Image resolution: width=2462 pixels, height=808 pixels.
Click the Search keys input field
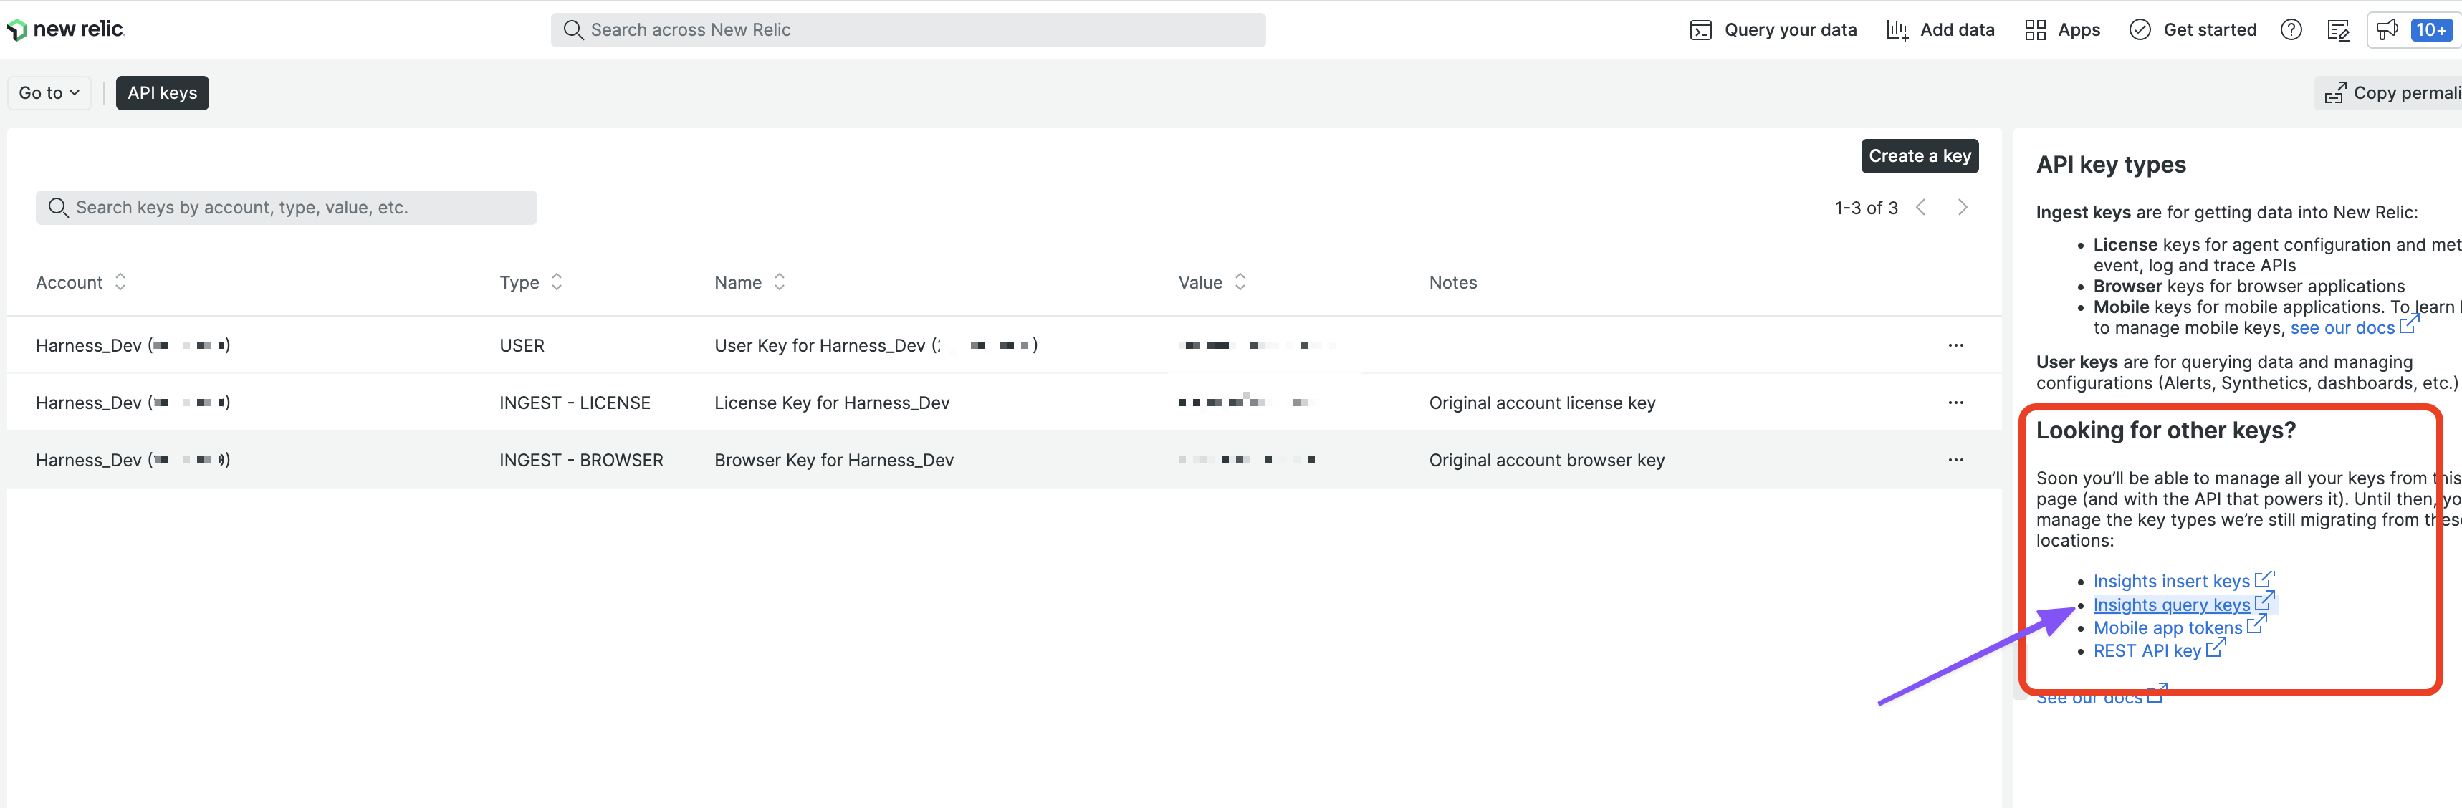click(x=287, y=207)
